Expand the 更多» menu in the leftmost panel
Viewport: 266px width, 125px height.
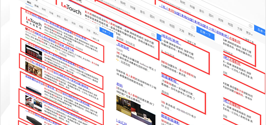coord(96,33)
